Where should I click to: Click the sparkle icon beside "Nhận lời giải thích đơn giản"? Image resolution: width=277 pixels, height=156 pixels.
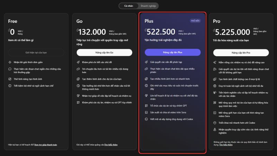click(10, 62)
